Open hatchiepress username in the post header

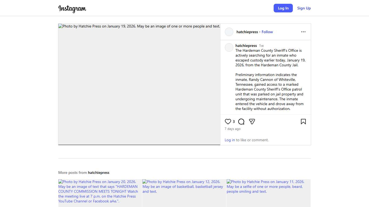[x=247, y=32]
